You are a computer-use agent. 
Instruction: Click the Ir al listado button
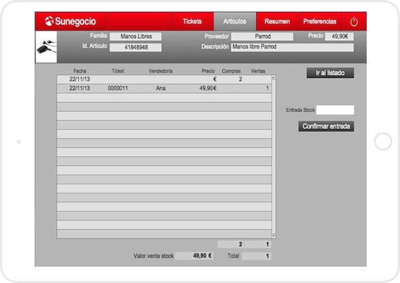click(x=330, y=73)
